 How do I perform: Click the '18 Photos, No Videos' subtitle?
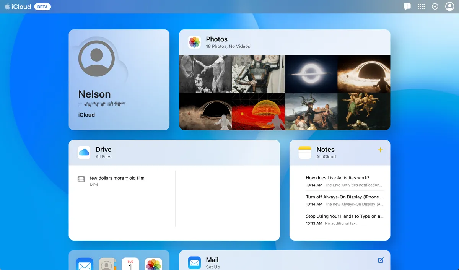[x=228, y=46]
